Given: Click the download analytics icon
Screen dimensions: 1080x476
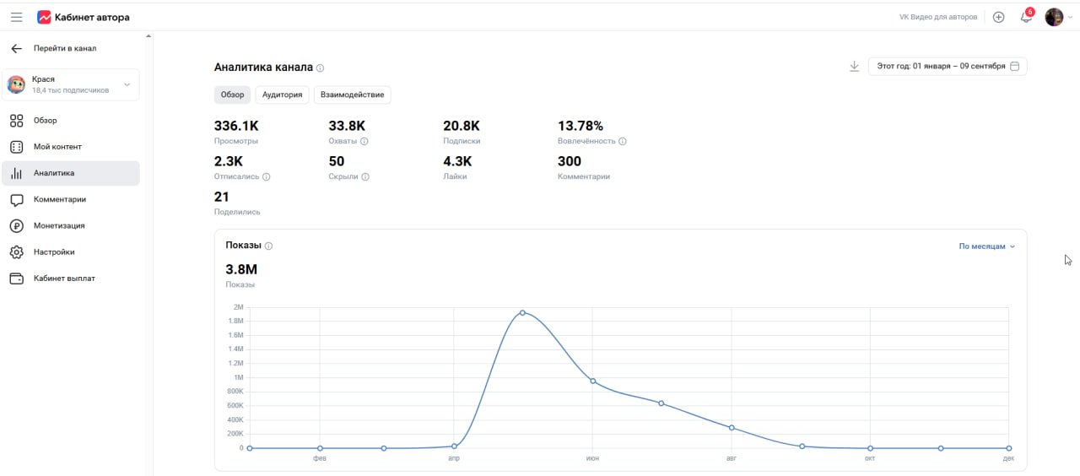Looking at the screenshot, I should point(854,66).
